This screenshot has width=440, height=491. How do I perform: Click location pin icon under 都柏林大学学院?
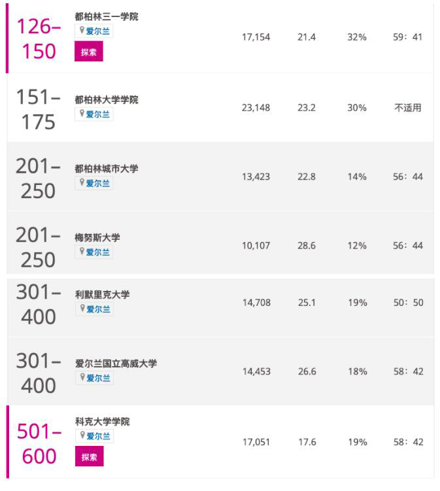82,114
